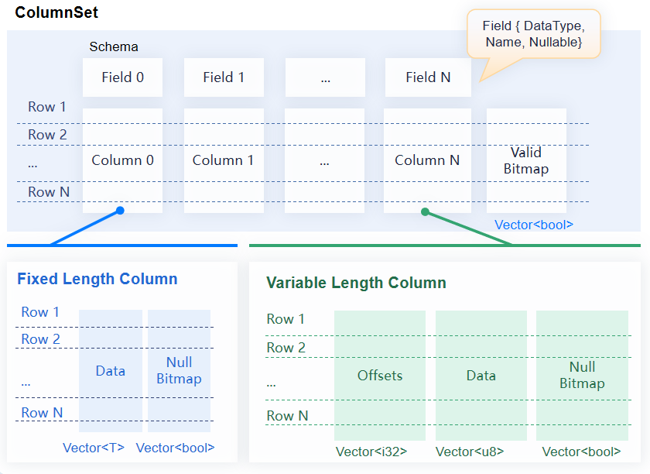The height and width of the screenshot is (474, 650).
Task: Click the Valid Bitmap block
Action: coord(526,160)
